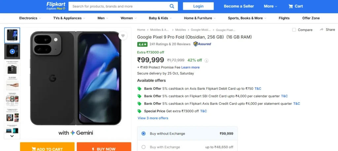
Task: Open the shopping Cart icon
Action: click(x=291, y=6)
